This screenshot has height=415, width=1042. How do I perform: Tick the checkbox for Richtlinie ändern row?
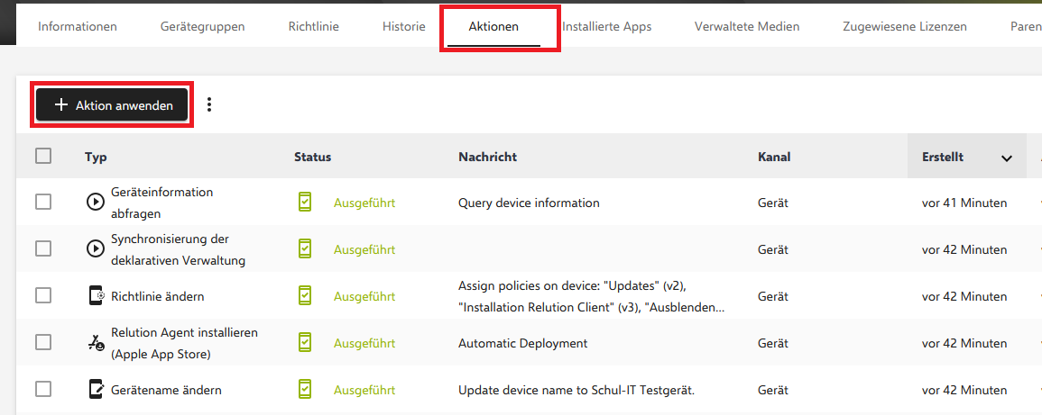click(x=43, y=296)
